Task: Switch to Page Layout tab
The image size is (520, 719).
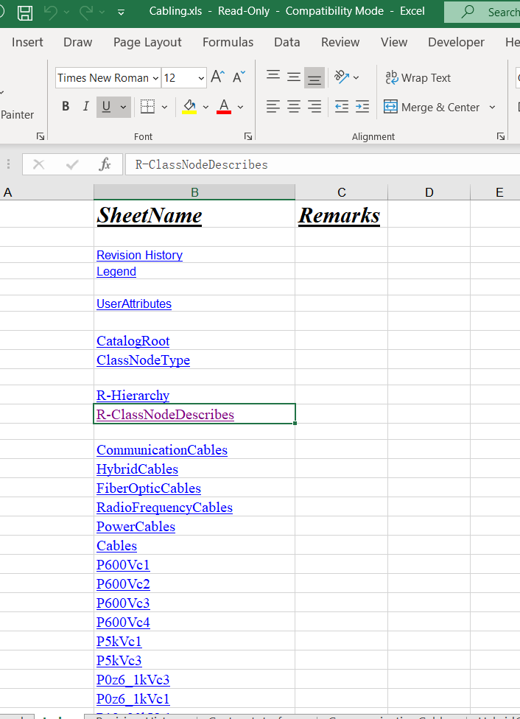Action: (x=147, y=42)
